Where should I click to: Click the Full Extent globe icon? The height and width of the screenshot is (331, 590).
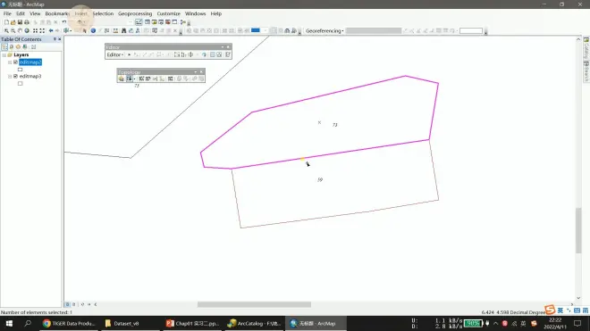[x=27, y=31]
